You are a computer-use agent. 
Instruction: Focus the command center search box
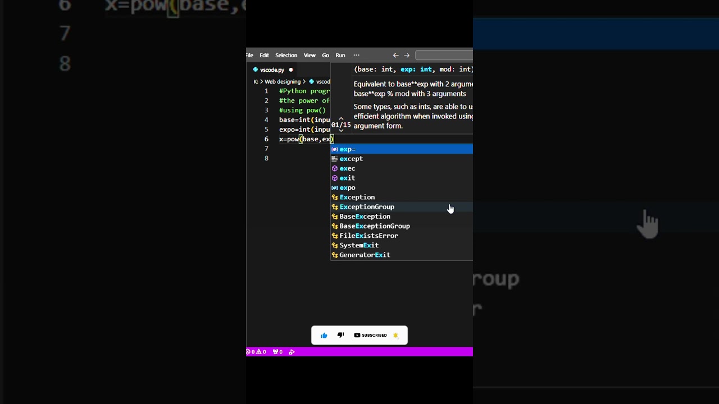click(x=444, y=55)
